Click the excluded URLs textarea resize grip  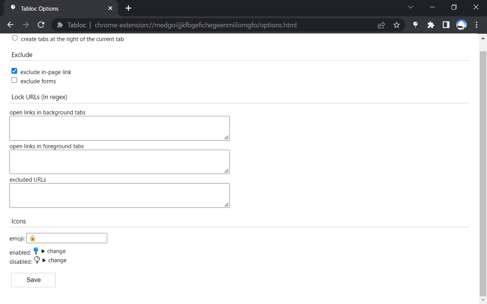coord(226,205)
